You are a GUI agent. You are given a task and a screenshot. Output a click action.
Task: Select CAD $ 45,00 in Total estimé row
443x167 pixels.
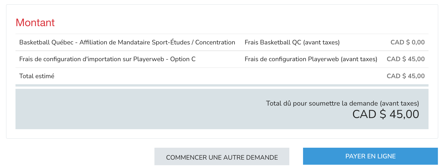pyautogui.click(x=406, y=76)
